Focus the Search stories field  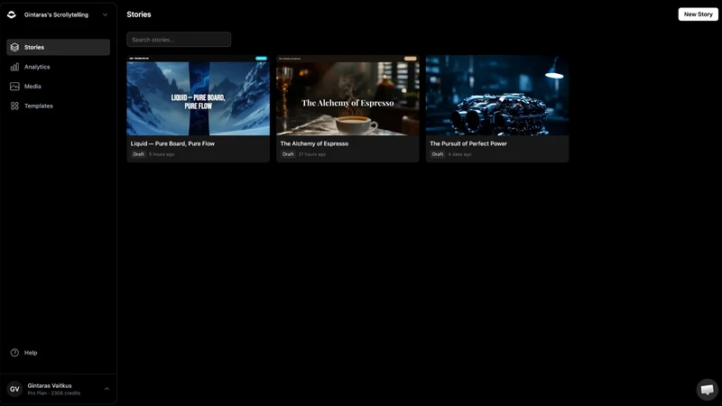pos(179,40)
